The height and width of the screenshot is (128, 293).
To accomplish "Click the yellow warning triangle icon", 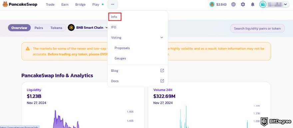I will 28,49.
